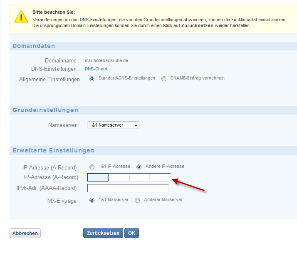This screenshot has width=297, height=254.
Task: Select Standard-DNS-Einstellungen radio option
Action: (x=92, y=79)
